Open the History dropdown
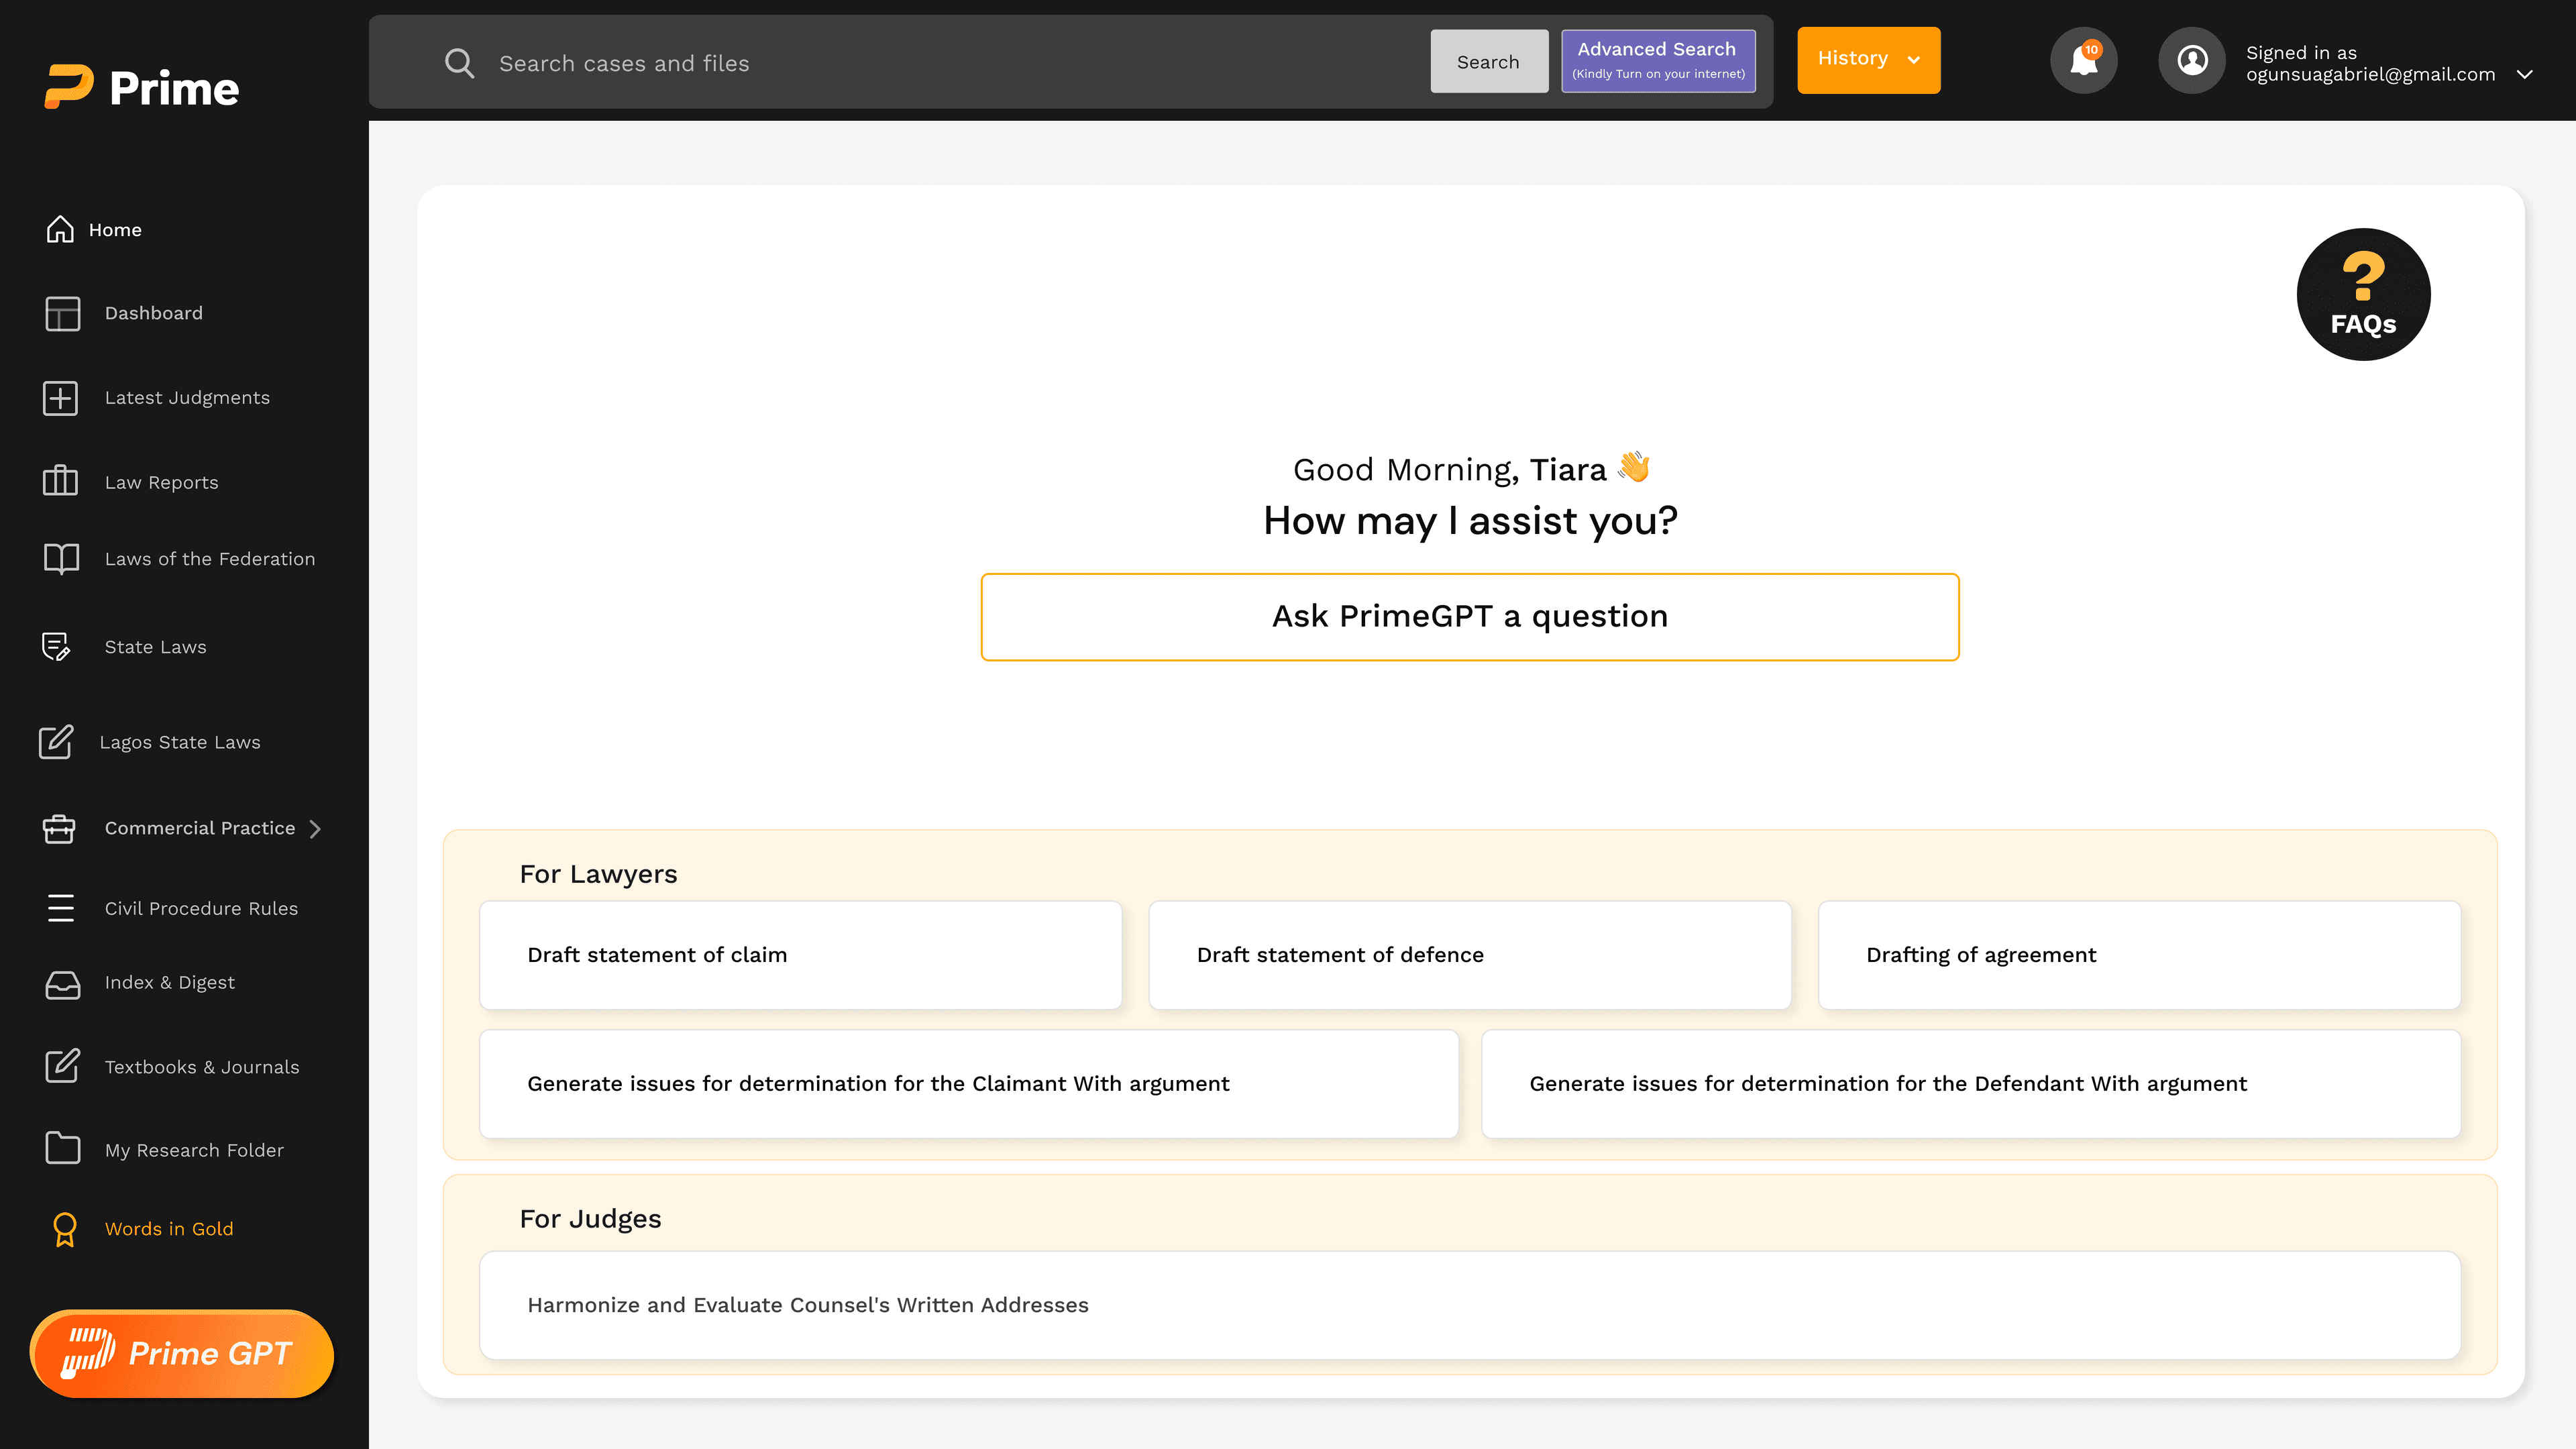 pyautogui.click(x=1868, y=60)
